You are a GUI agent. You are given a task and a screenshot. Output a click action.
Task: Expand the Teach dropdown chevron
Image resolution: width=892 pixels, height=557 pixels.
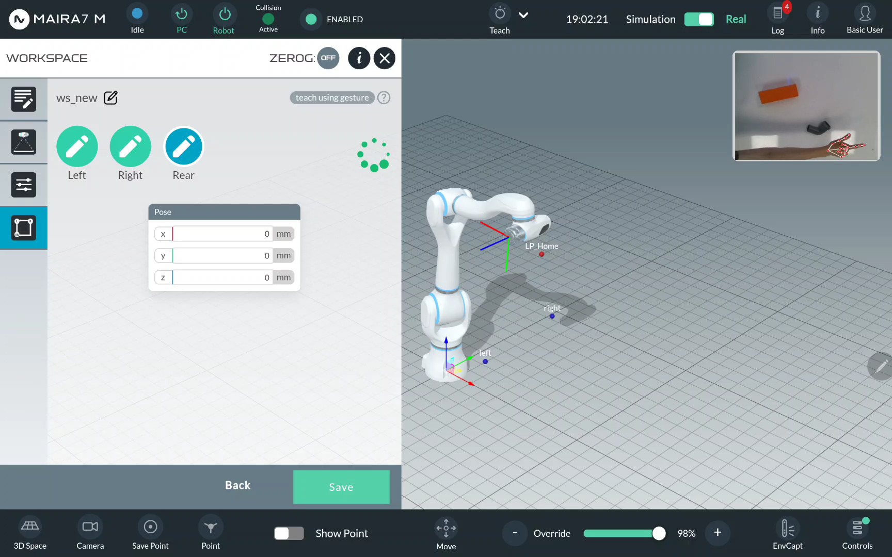point(523,15)
